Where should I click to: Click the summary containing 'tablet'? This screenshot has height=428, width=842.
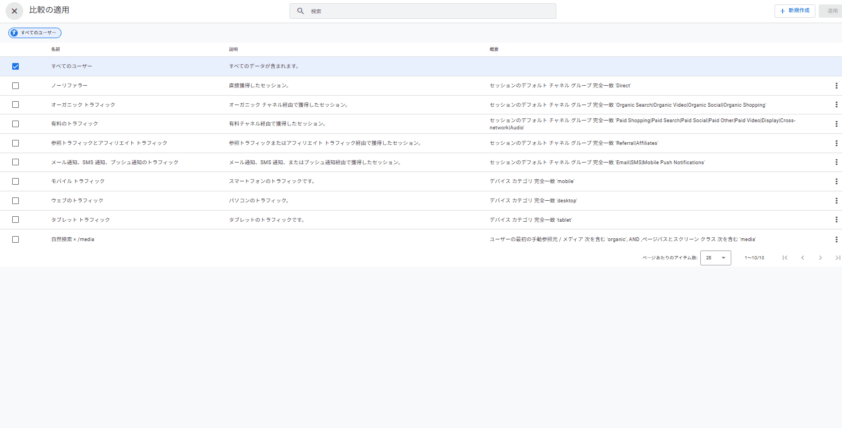(531, 220)
